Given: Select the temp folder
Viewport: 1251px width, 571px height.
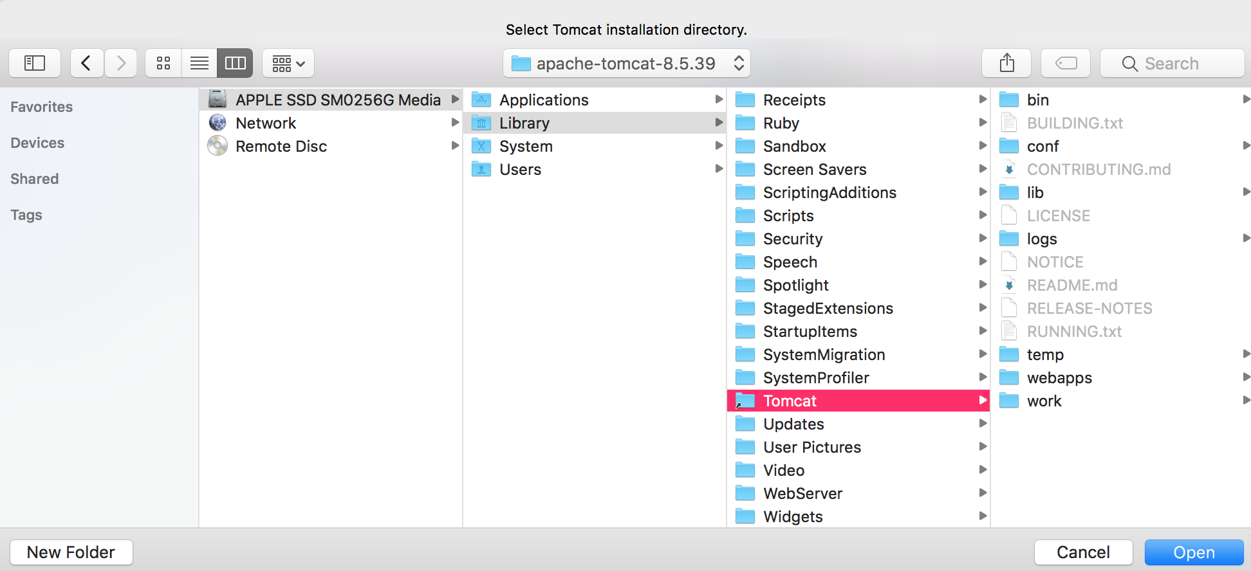Looking at the screenshot, I should [x=1121, y=354].
